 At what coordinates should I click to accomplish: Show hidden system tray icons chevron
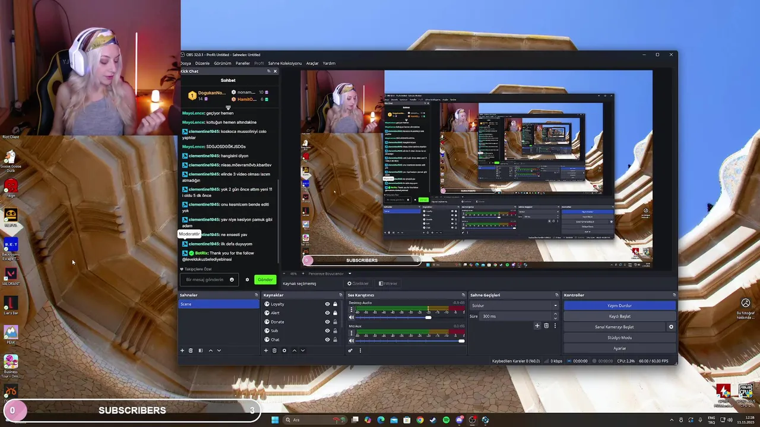(x=672, y=420)
